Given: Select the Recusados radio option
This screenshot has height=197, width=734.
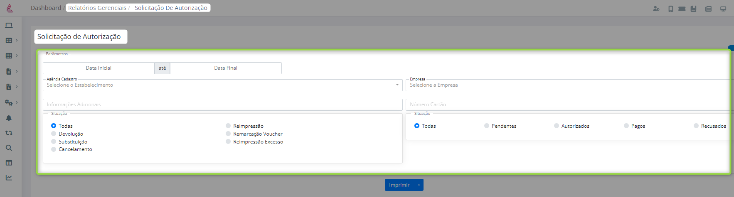Looking at the screenshot, I should (x=696, y=126).
